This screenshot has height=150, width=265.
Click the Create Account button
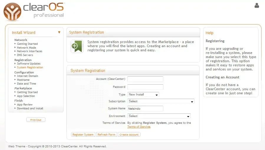tap(129, 135)
